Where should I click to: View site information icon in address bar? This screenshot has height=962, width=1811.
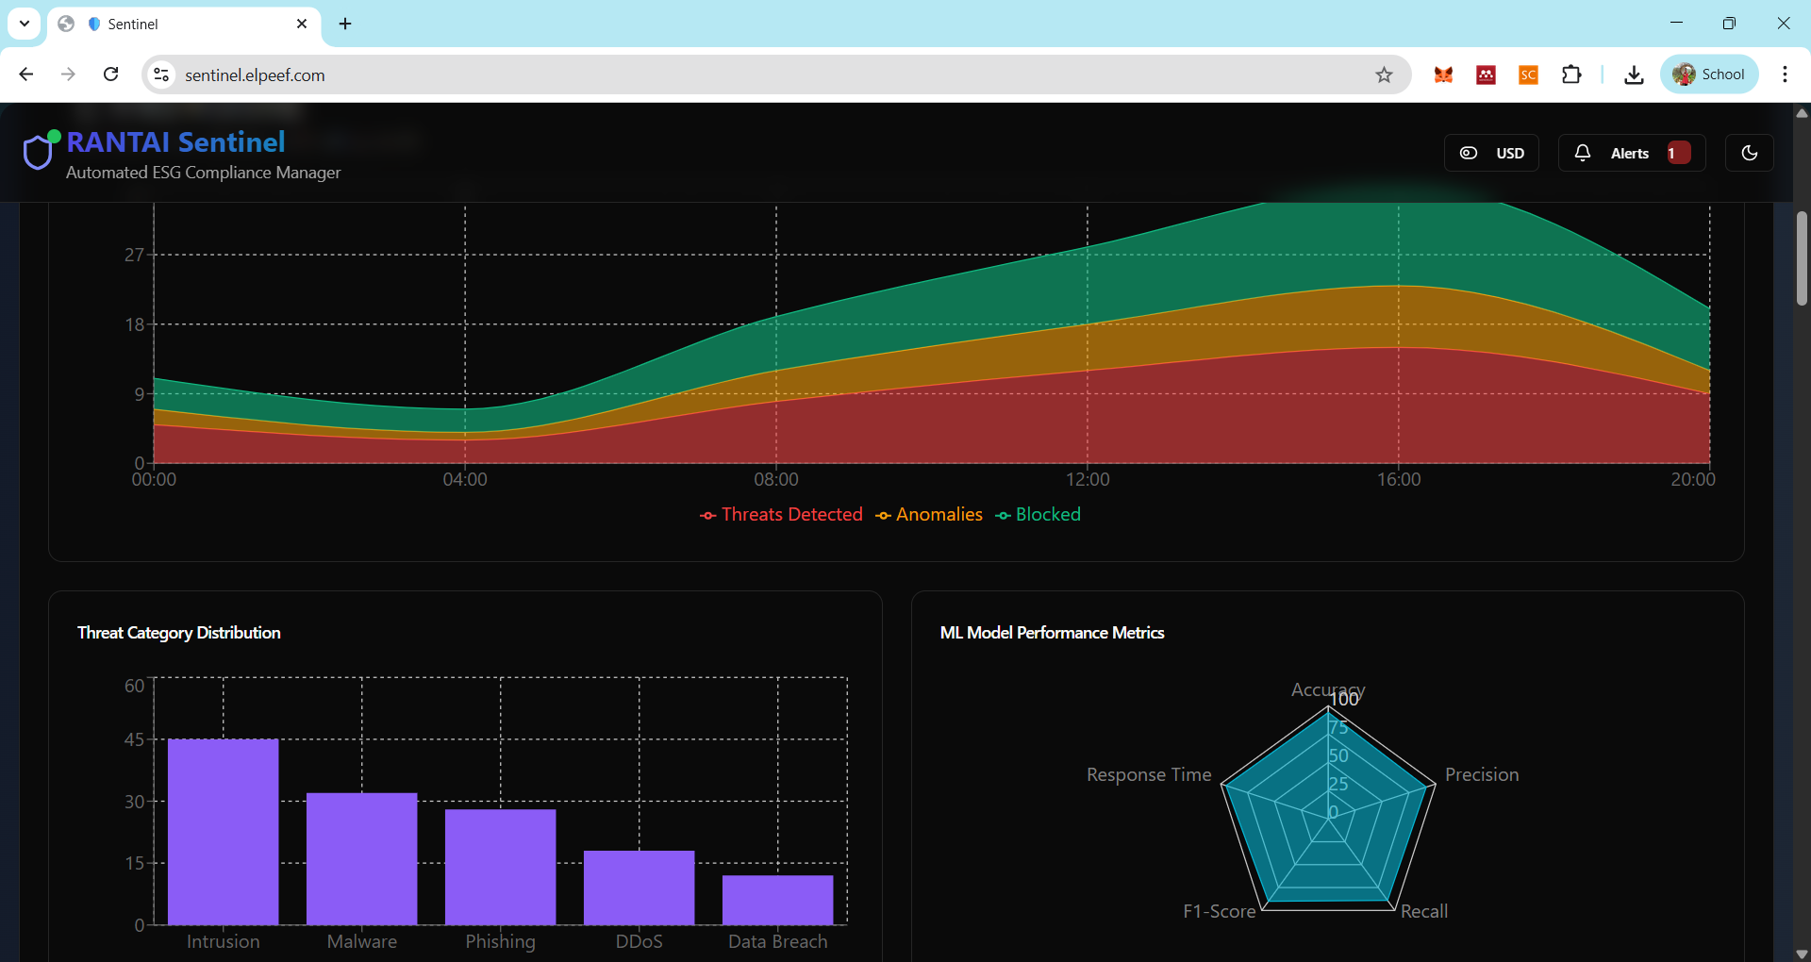[161, 75]
